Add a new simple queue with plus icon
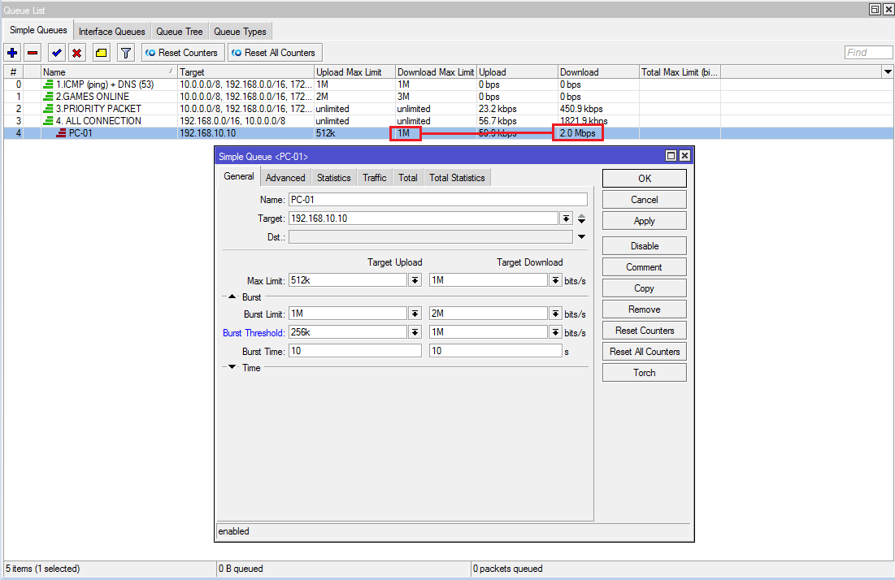The width and height of the screenshot is (895, 580). pyautogui.click(x=11, y=52)
